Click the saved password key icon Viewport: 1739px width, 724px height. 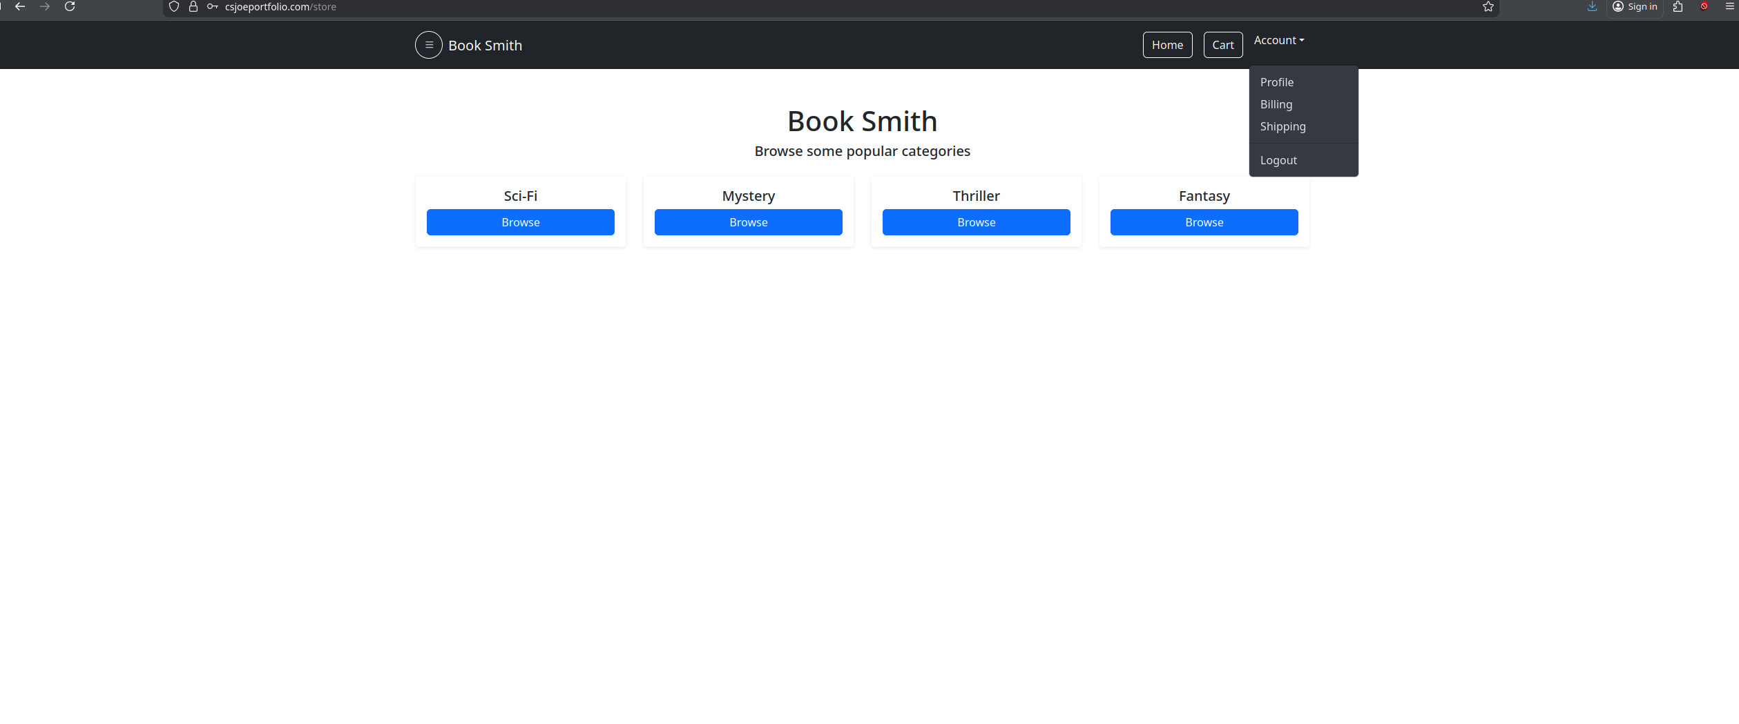point(213,7)
